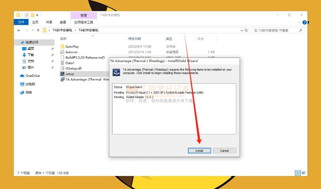
Task: Select the 管理 contextual tab
Action: pos(83,15)
